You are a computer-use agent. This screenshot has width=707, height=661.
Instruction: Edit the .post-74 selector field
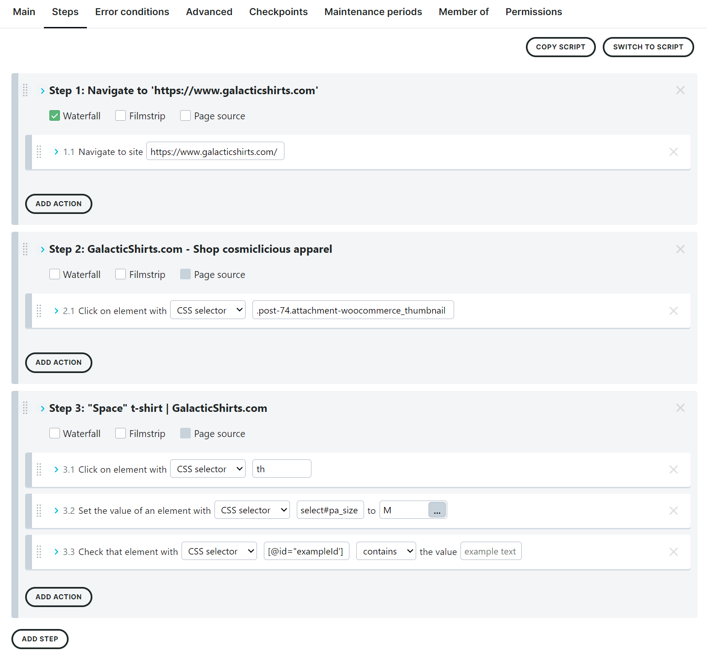tap(353, 310)
